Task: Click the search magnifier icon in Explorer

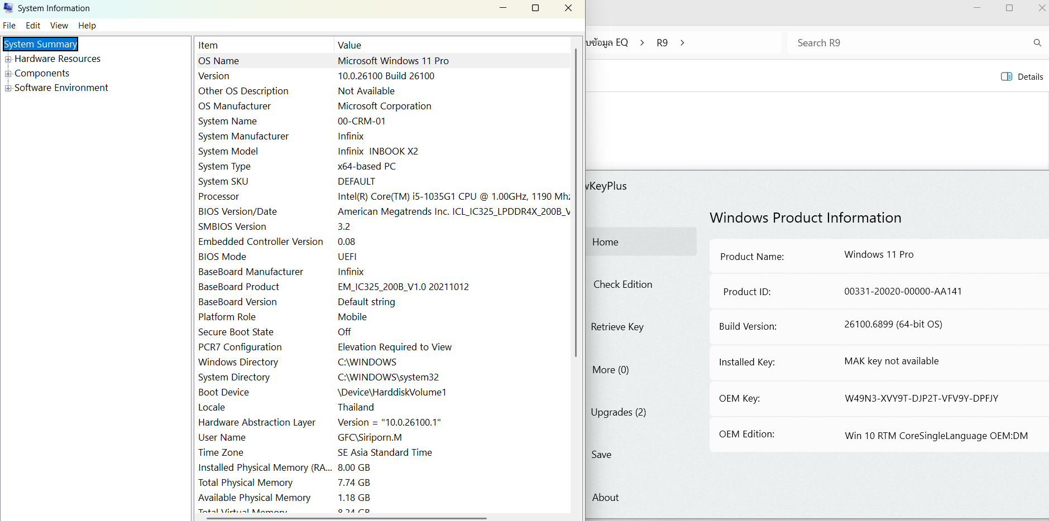Action: coord(1037,43)
